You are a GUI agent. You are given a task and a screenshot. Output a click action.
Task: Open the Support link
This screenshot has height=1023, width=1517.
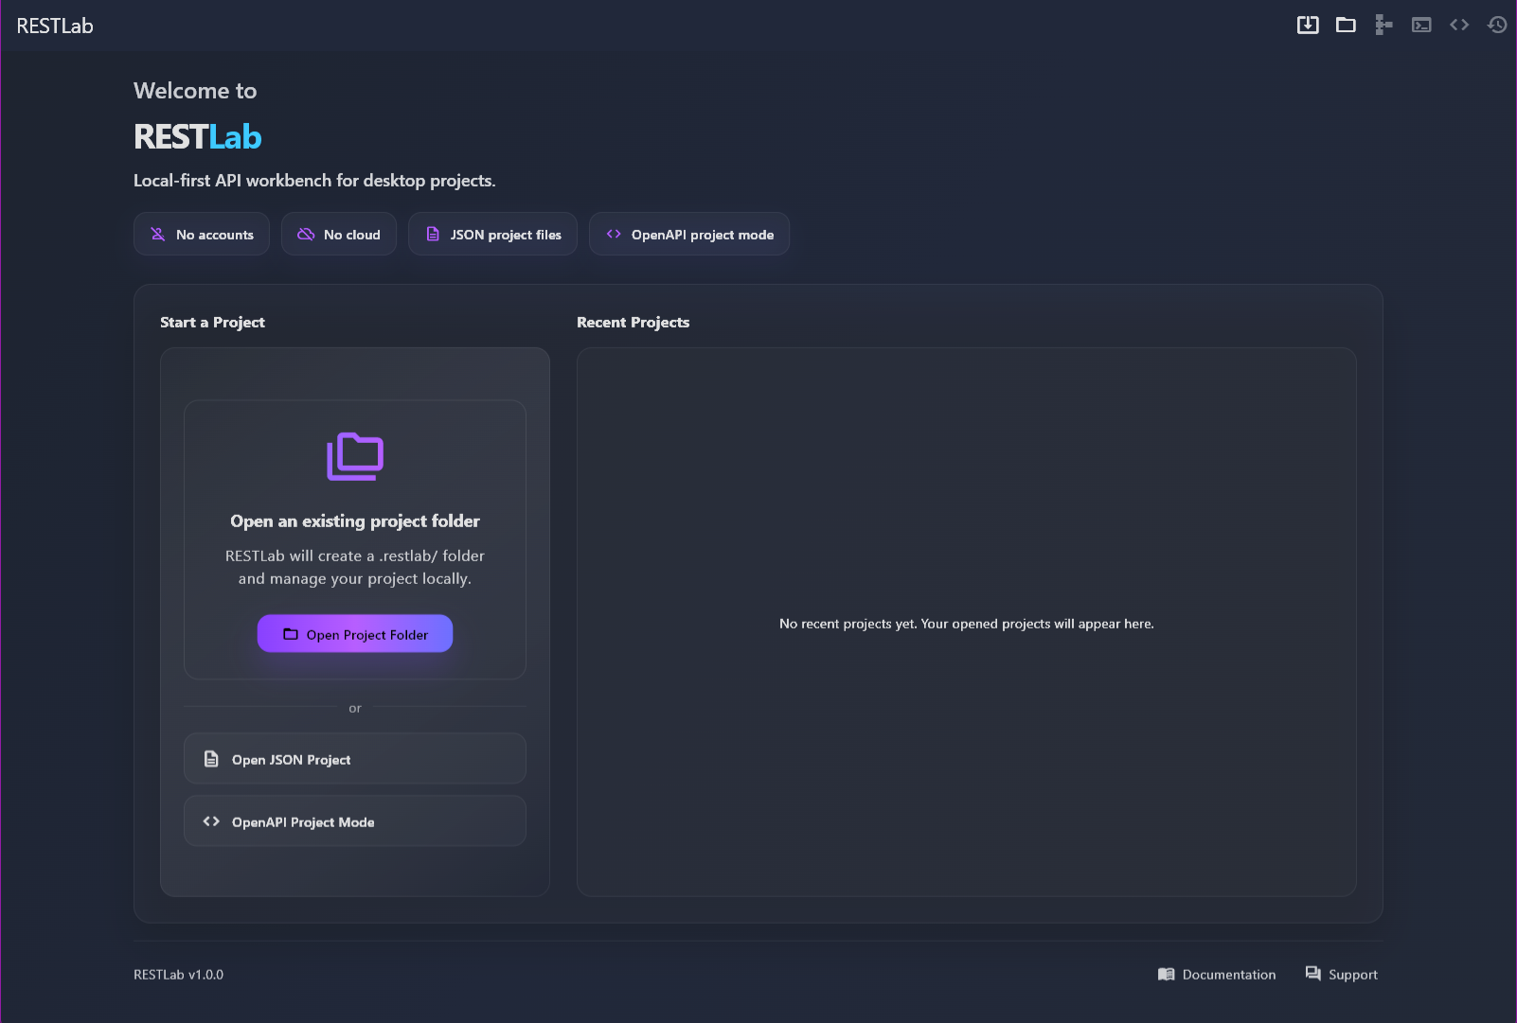coord(1342,975)
